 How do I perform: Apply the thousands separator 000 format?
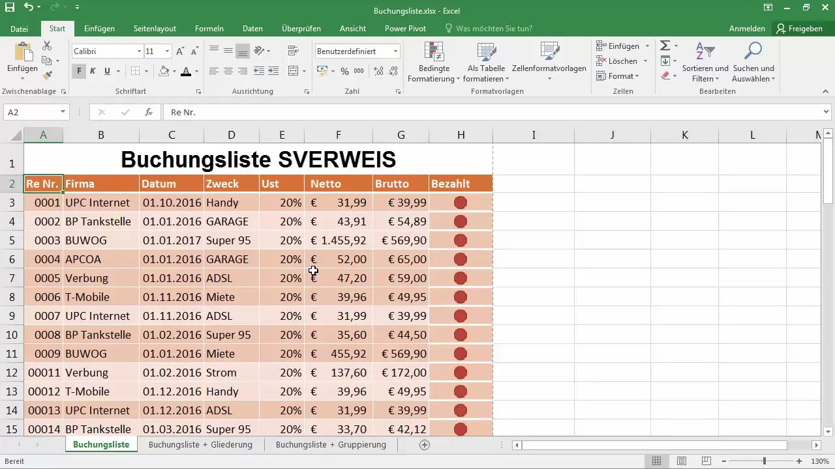tap(359, 71)
